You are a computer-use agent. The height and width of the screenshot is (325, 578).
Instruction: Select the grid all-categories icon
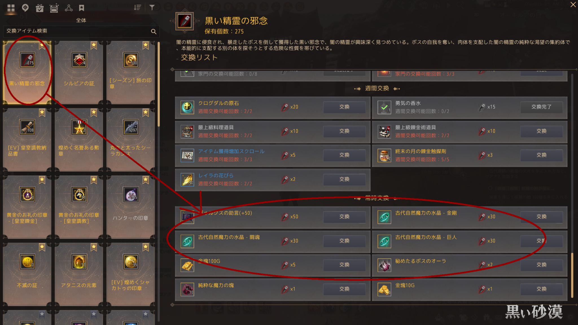click(11, 8)
